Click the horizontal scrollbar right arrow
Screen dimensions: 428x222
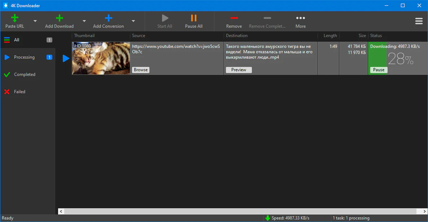(424, 211)
